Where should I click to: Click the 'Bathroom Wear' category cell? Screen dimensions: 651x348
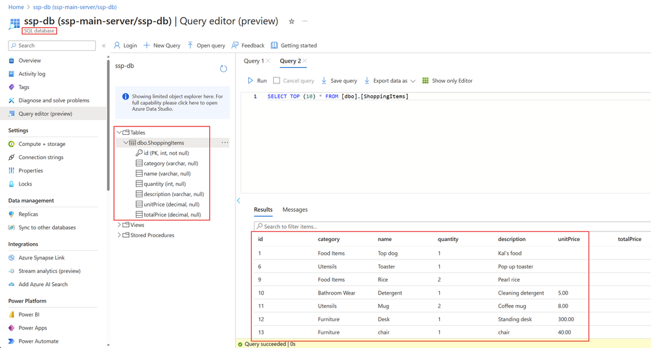click(337, 293)
